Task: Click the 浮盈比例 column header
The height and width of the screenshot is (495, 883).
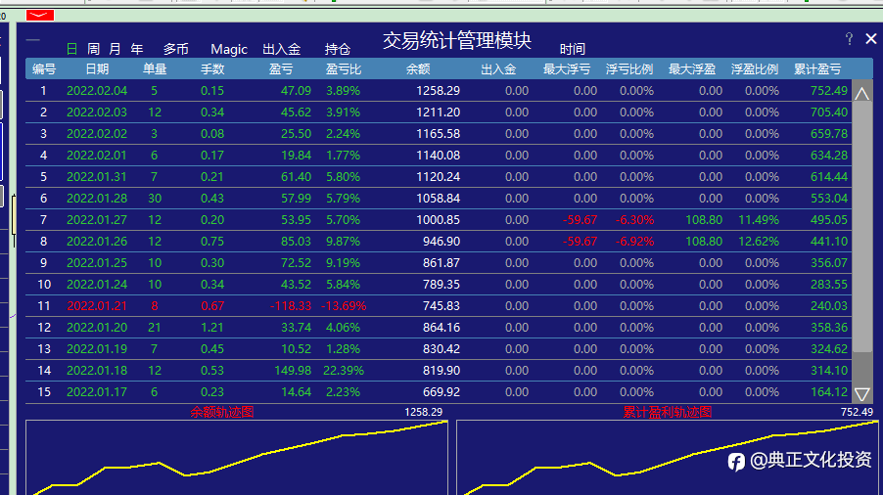Action: (x=755, y=69)
